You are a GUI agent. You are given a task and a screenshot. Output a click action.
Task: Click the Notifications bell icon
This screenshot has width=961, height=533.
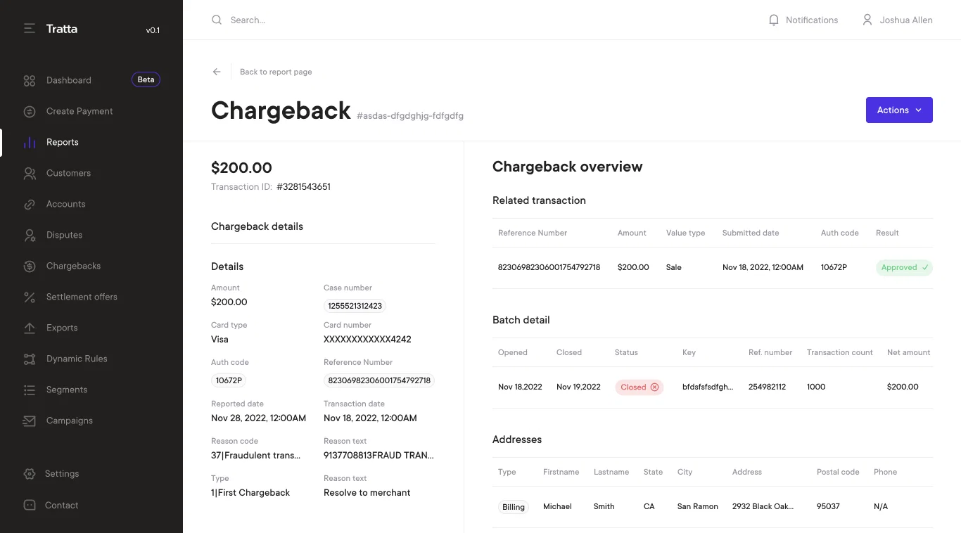pos(774,20)
